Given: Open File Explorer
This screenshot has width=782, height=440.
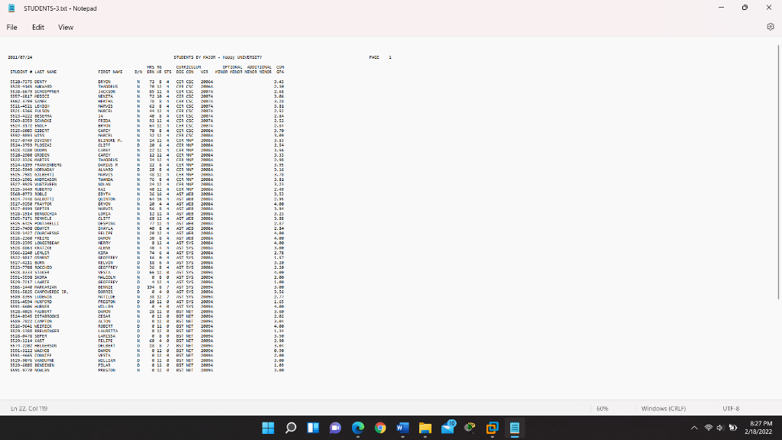Looking at the screenshot, I should [424, 429].
